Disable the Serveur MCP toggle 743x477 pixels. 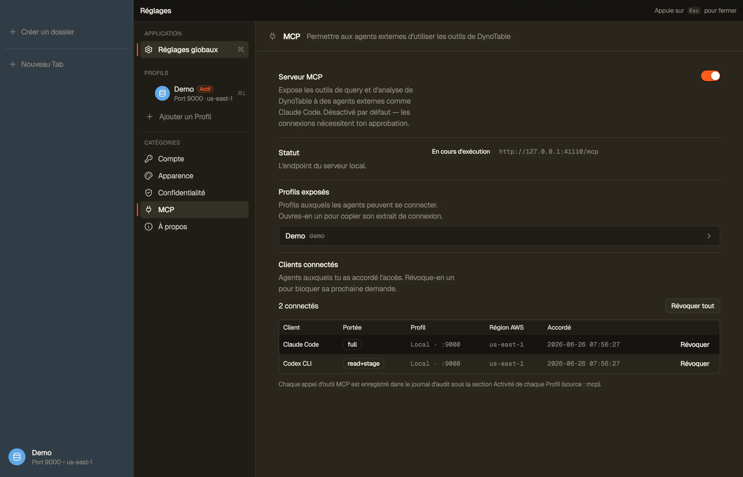point(710,76)
